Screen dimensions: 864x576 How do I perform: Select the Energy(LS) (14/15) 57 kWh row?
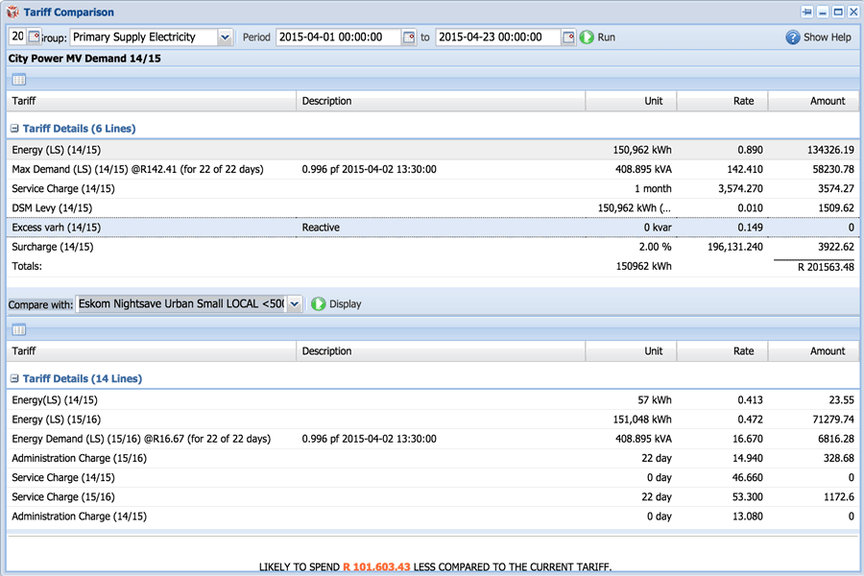pyautogui.click(x=433, y=400)
